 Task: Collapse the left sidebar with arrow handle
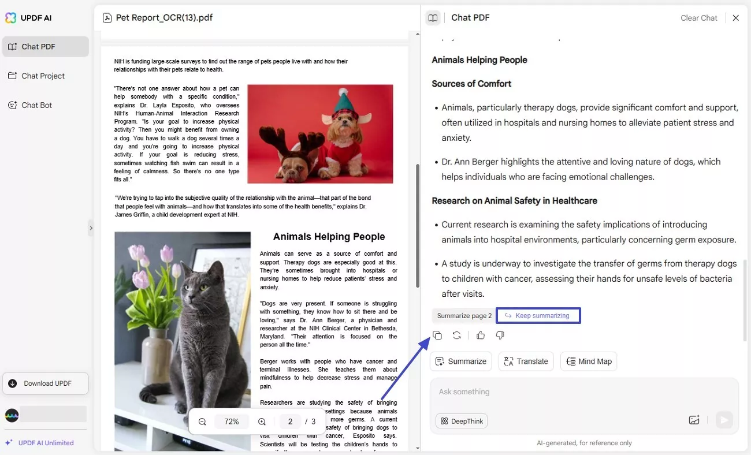(x=91, y=228)
